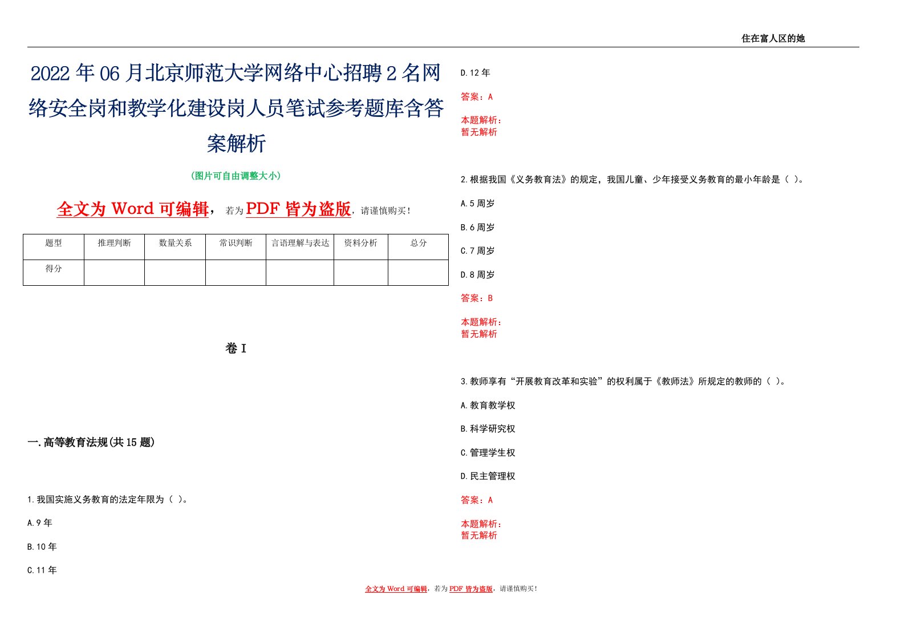Click section heading 卷I
The height and width of the screenshot is (640, 905).
point(236,349)
